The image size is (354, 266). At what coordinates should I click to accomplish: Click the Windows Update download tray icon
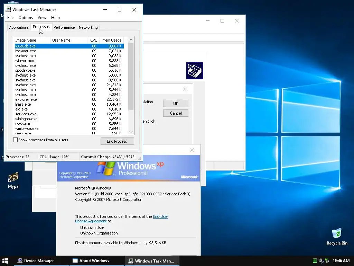point(321,261)
